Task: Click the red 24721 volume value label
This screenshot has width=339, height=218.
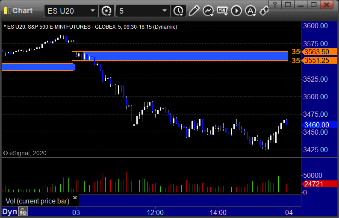Action: pyautogui.click(x=319, y=184)
